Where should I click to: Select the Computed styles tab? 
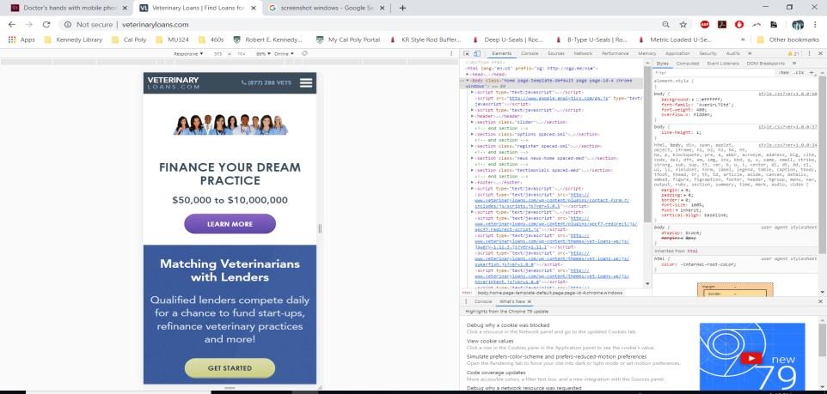pos(687,64)
